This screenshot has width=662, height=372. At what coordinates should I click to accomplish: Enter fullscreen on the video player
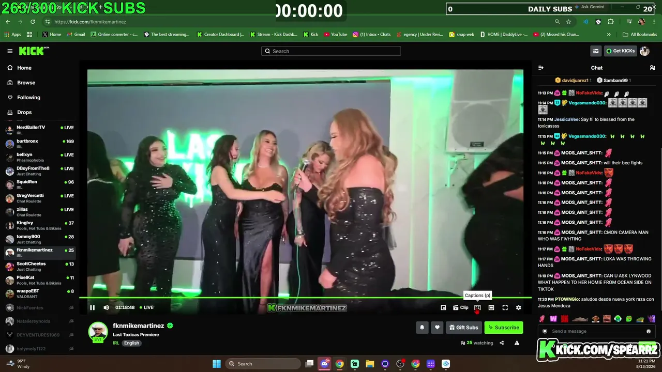505,307
